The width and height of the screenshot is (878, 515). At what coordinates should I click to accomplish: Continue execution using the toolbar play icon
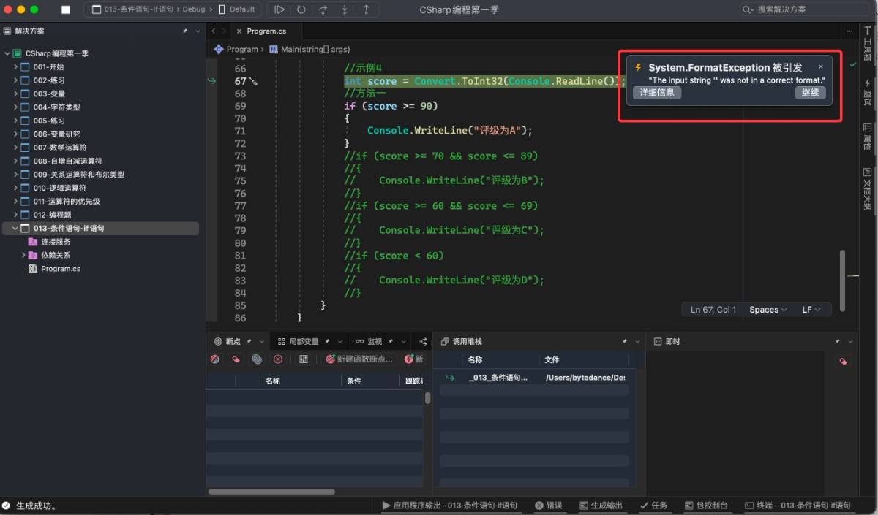[279, 9]
